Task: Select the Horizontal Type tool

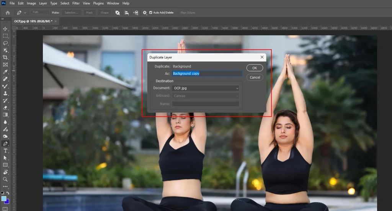Action: pos(5,151)
